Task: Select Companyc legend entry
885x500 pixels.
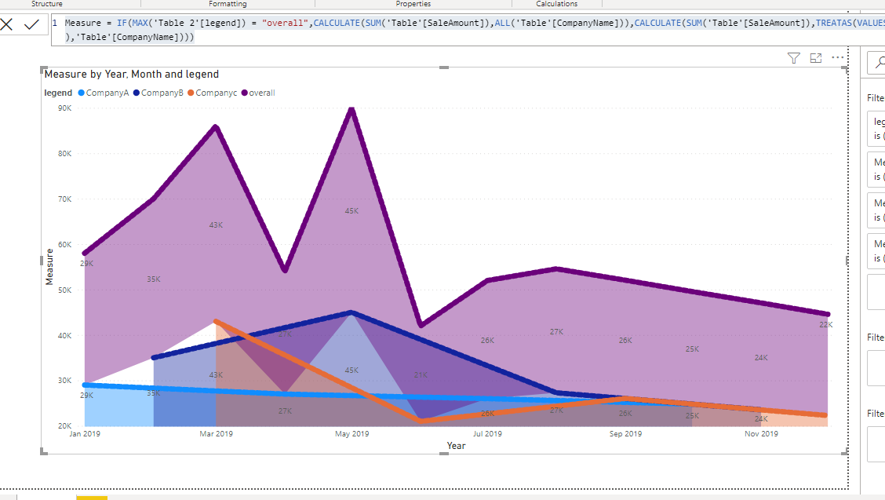Action: click(x=212, y=93)
